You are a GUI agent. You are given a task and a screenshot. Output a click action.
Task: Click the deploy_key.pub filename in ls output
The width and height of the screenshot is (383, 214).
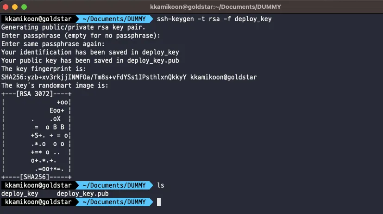click(82, 194)
